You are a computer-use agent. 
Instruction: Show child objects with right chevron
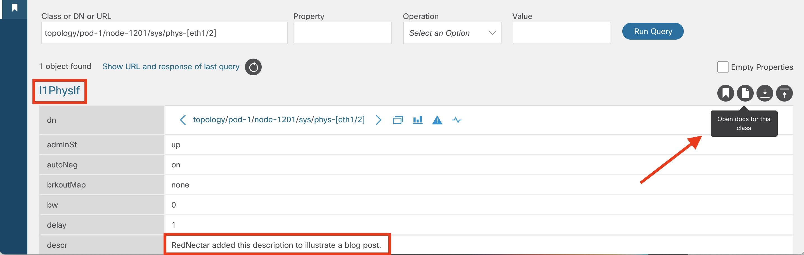pos(378,120)
